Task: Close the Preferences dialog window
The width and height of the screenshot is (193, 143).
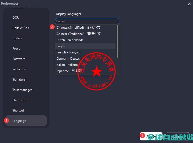Action: click(x=189, y=3)
